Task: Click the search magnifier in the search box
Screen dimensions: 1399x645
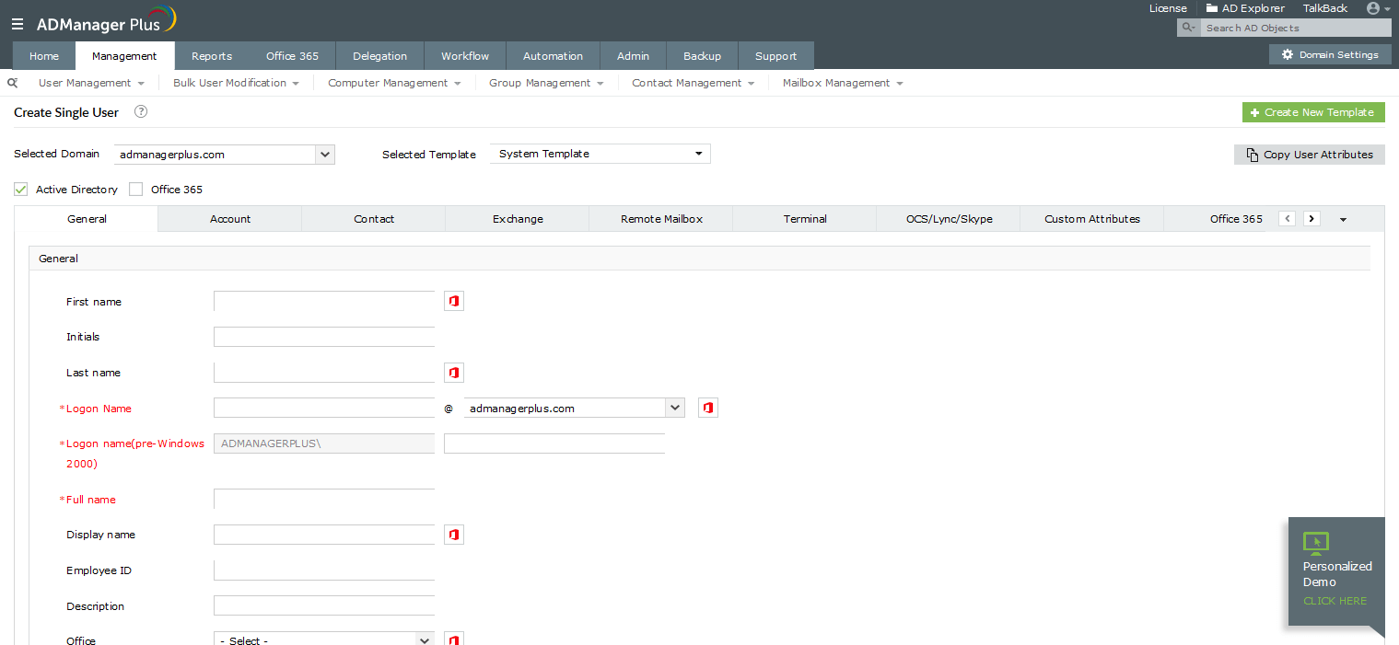Action: [1187, 27]
